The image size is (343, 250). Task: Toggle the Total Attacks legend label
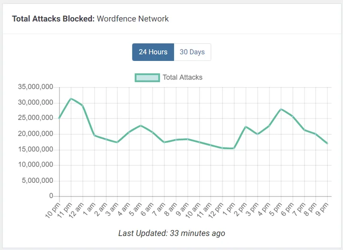point(182,78)
